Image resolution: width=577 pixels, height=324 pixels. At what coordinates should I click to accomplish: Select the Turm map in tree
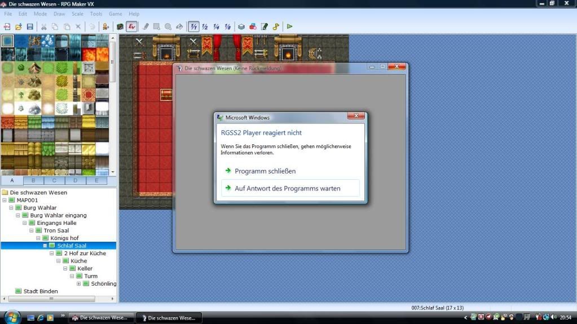[91, 276]
